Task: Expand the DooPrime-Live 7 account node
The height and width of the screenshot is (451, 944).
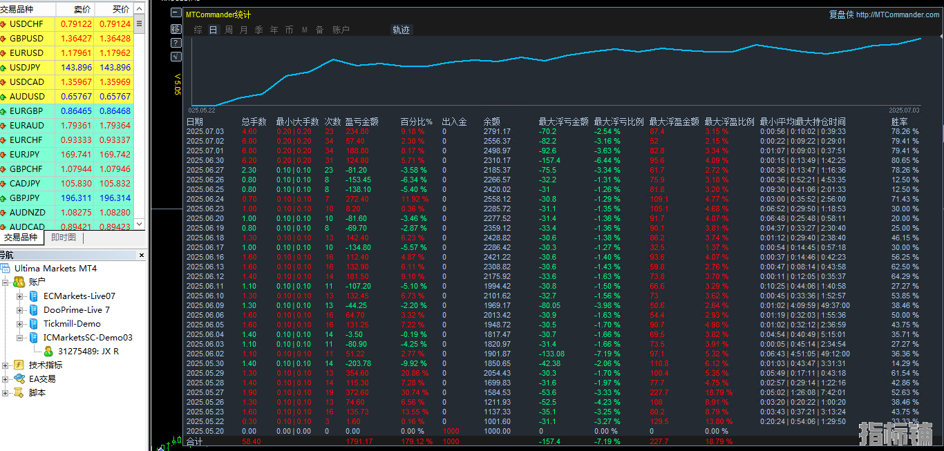Action: 20,309
